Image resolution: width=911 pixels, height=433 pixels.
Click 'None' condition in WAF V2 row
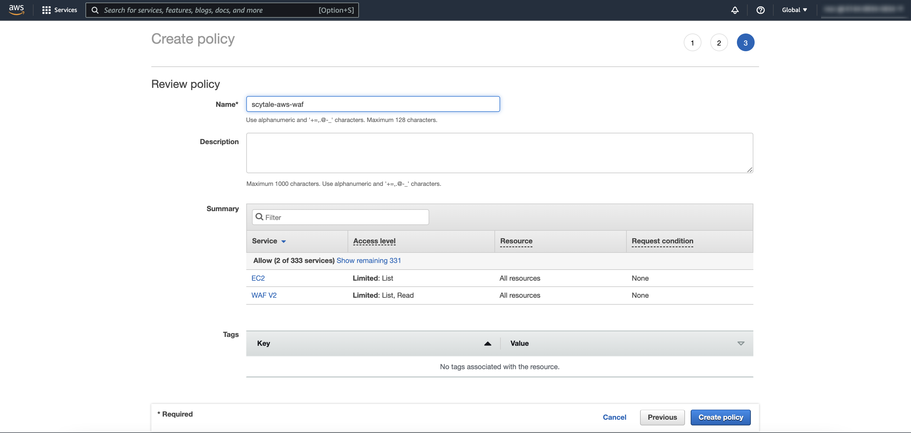click(x=640, y=295)
